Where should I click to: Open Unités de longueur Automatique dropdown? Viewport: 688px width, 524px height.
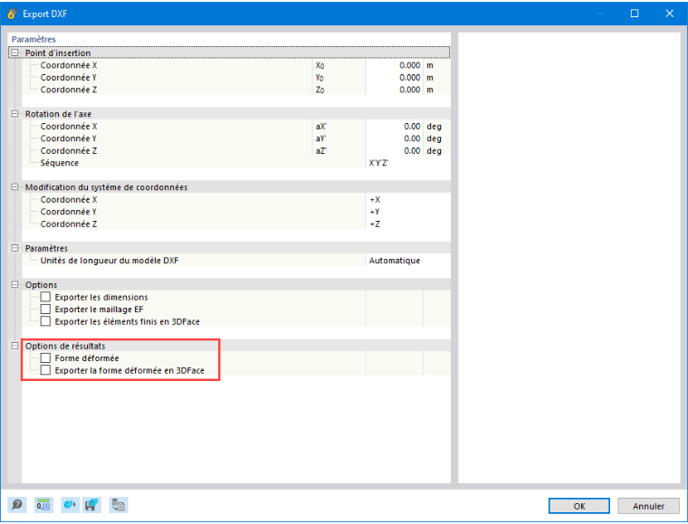(407, 261)
